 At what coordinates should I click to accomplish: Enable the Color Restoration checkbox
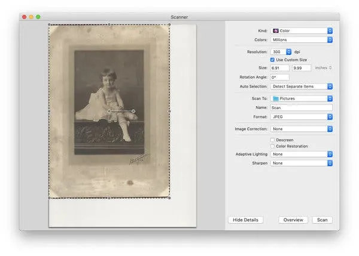coord(273,146)
